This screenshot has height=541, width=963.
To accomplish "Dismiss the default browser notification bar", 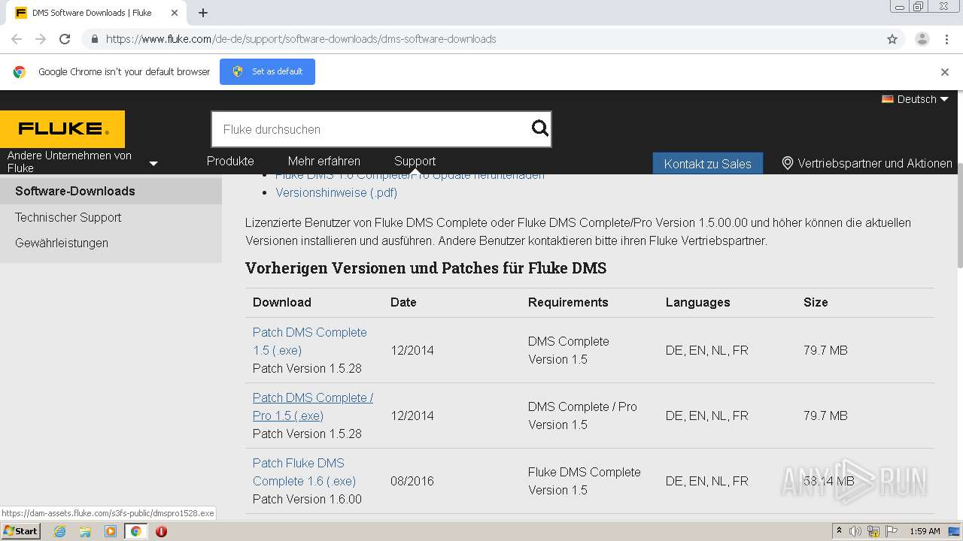I will 945,72.
